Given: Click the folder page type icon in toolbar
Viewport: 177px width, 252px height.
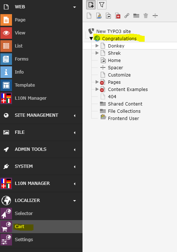Looking at the screenshot, I should coord(136,16).
